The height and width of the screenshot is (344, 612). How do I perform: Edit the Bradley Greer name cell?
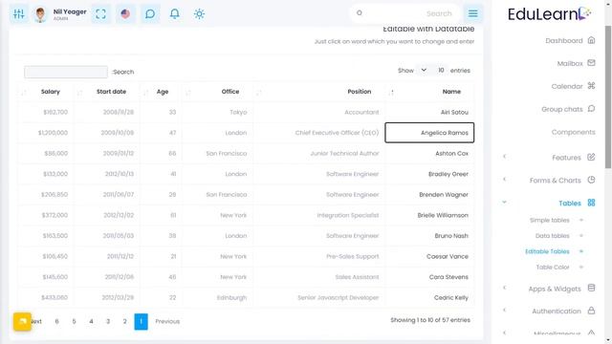point(429,174)
